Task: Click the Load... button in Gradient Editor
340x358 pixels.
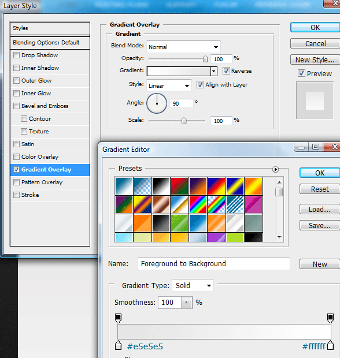Action: (320, 209)
